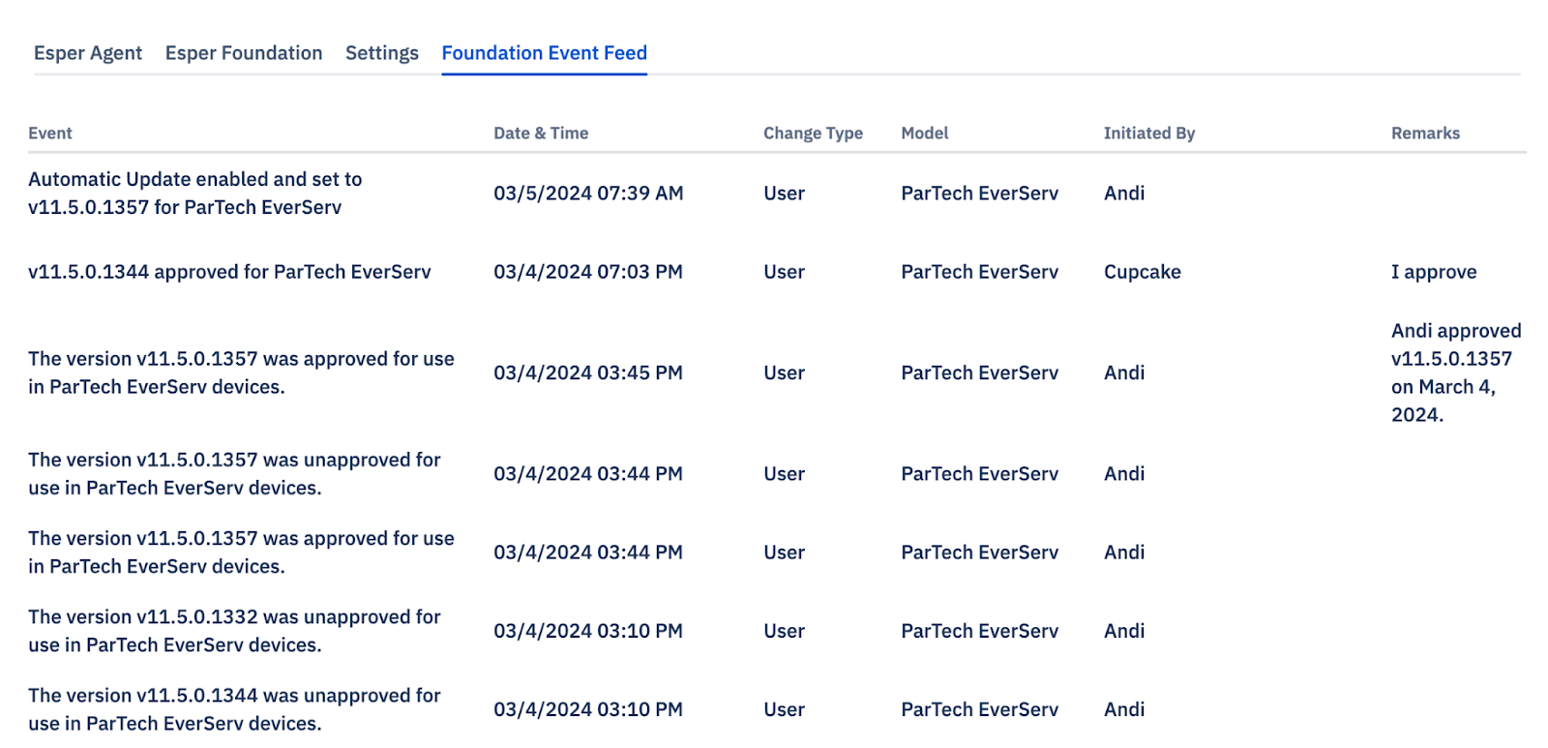Click the Initiated By column header
The image size is (1548, 748).
pyautogui.click(x=1149, y=134)
